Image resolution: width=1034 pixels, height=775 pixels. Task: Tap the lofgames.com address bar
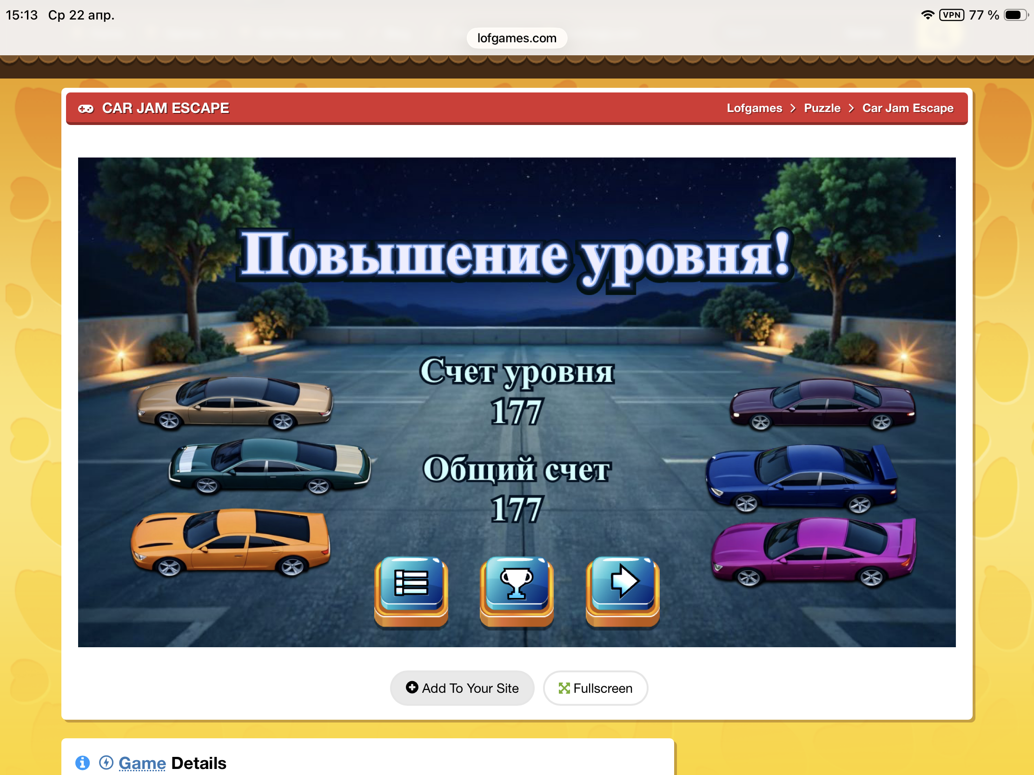517,38
